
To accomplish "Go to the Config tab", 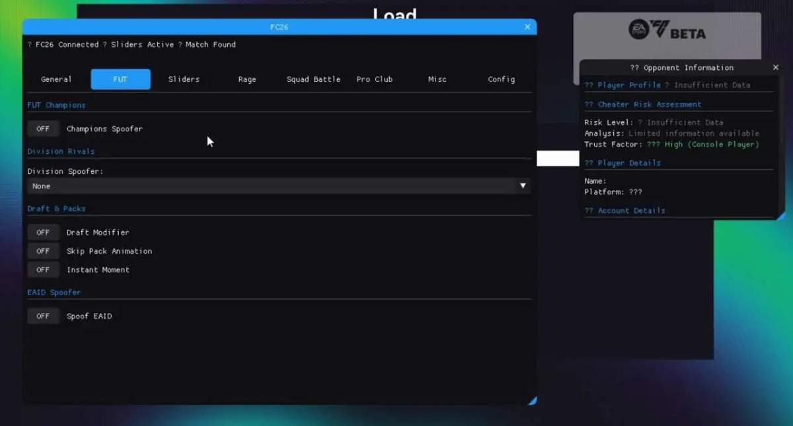I will tap(501, 79).
